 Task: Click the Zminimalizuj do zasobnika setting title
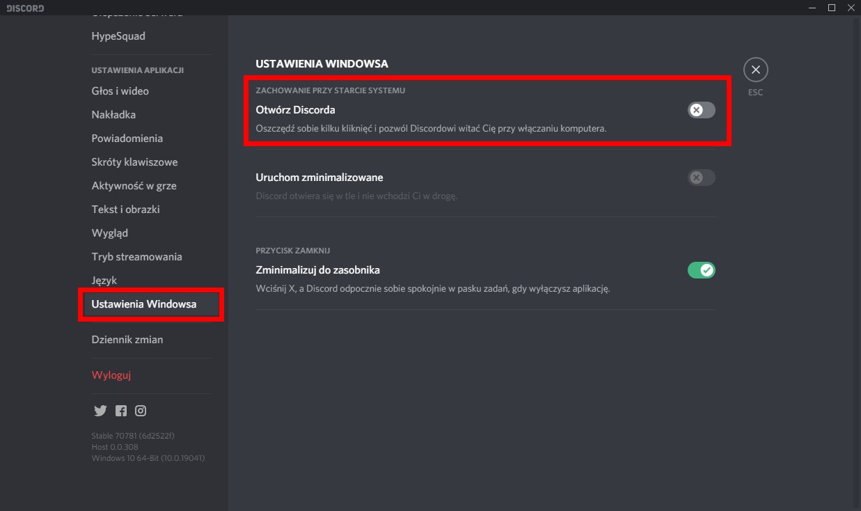coord(318,270)
